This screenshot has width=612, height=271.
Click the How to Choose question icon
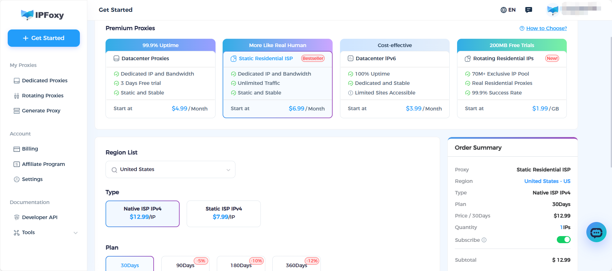coord(522,29)
